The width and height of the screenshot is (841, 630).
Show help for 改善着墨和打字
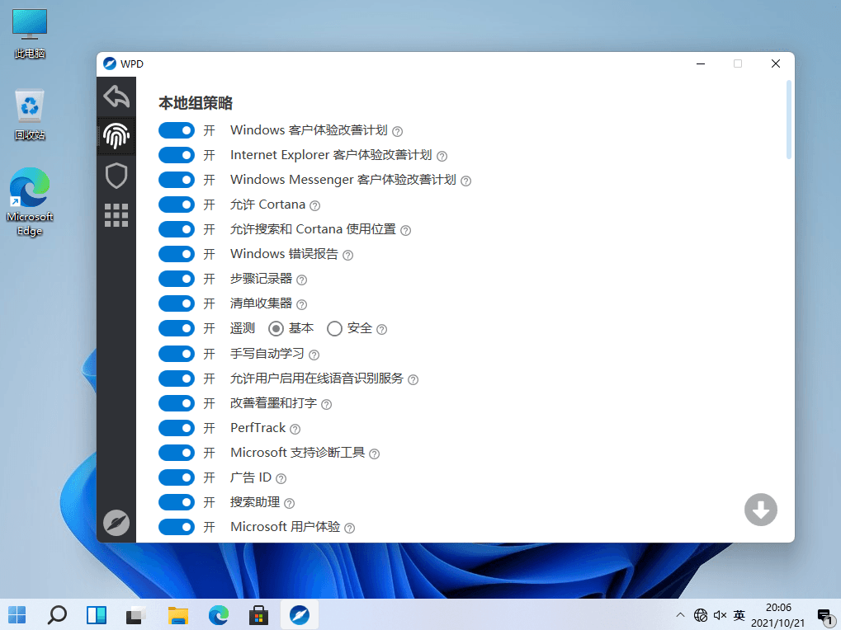coord(327,404)
